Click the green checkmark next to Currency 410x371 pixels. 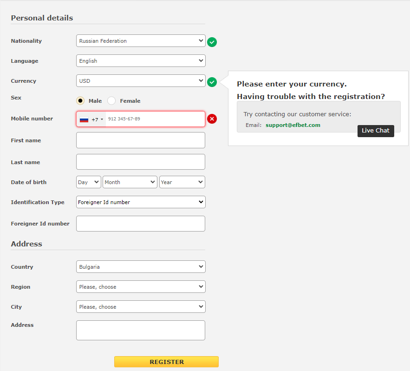212,82
